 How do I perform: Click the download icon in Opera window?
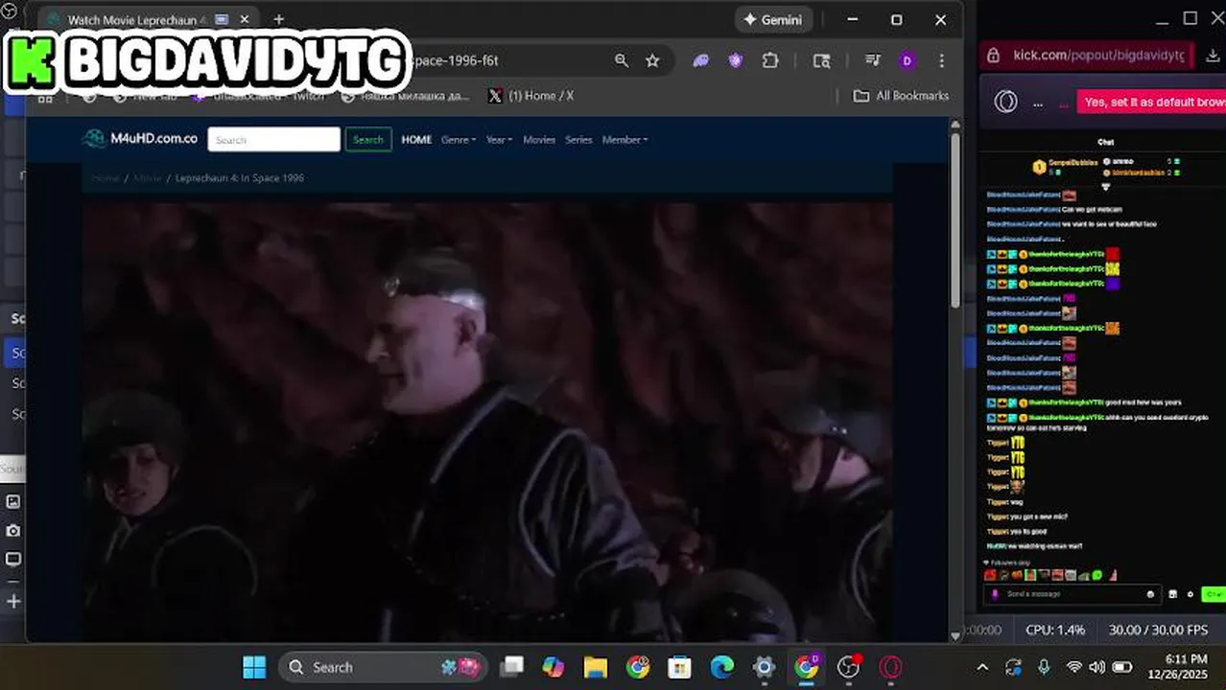tap(1213, 56)
